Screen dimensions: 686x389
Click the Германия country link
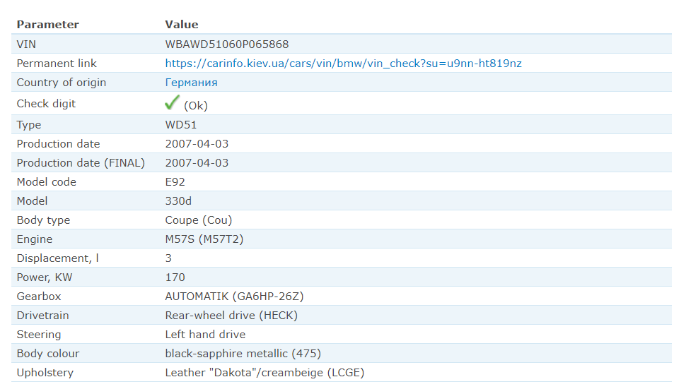coord(191,83)
